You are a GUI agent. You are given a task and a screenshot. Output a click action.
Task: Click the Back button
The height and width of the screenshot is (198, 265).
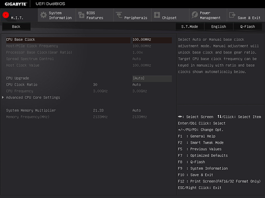point(16,26)
